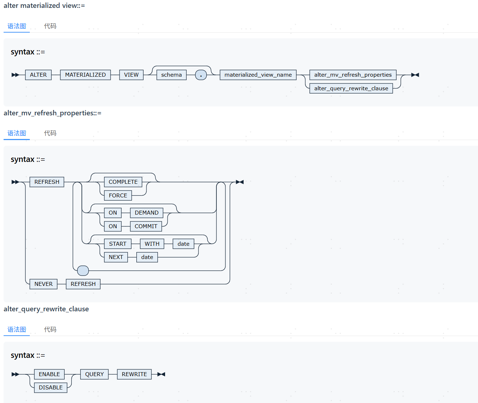
Task: Click the VIEW keyword box
Action: [131, 75]
